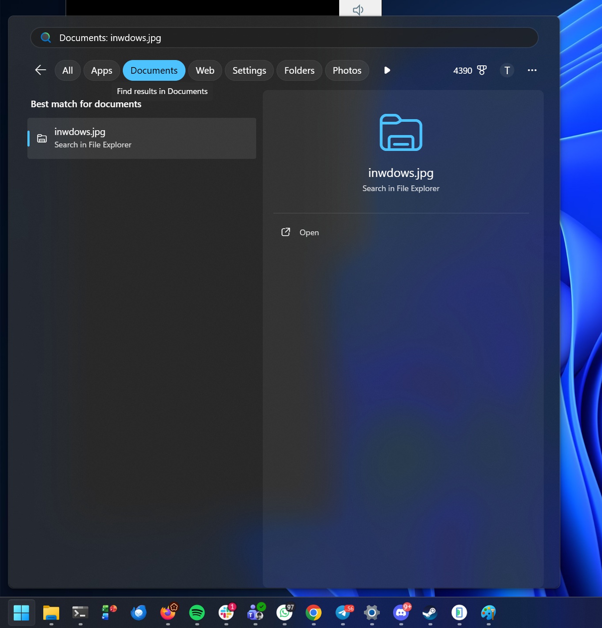The image size is (602, 628).
Task: Open Microsoft Teams from the taskbar
Action: tap(255, 612)
